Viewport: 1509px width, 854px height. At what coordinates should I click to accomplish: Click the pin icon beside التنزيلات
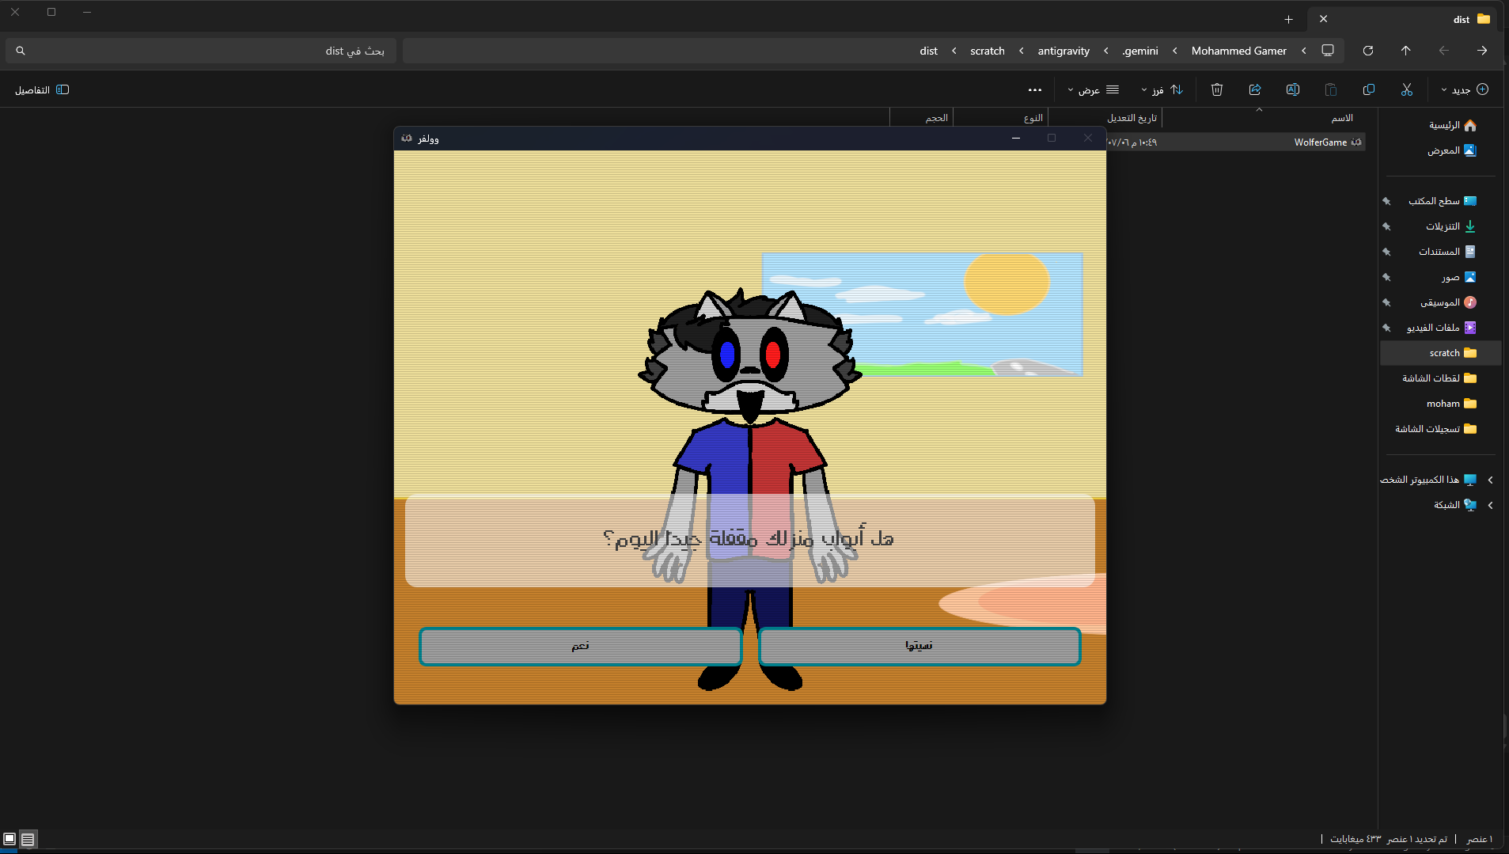tap(1386, 226)
